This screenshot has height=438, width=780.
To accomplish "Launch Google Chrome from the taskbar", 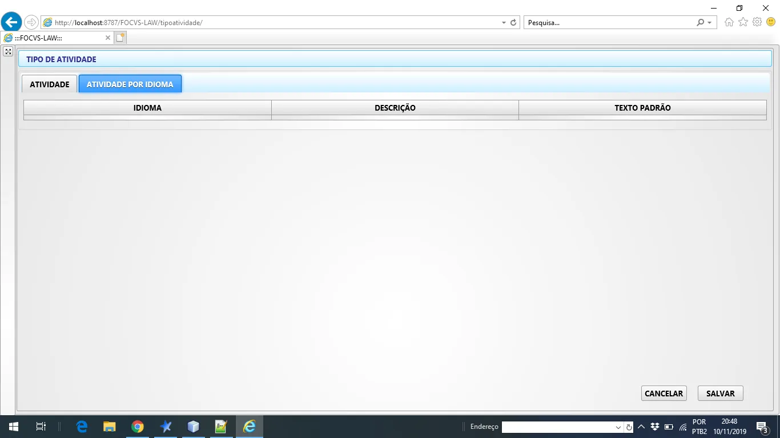I will pyautogui.click(x=138, y=427).
